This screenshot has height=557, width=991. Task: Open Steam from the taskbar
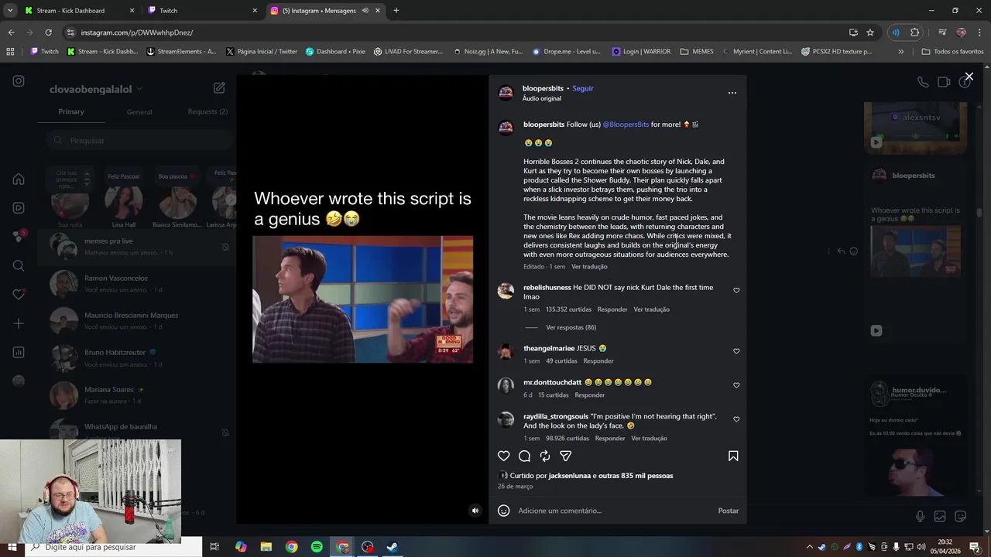(393, 547)
